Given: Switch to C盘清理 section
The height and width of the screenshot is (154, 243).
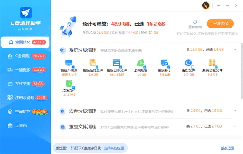Looking at the screenshot, I should coord(25,56).
